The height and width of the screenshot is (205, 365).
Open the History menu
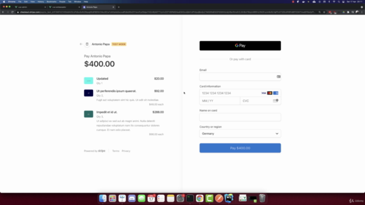pyautogui.click(x=40, y=2)
